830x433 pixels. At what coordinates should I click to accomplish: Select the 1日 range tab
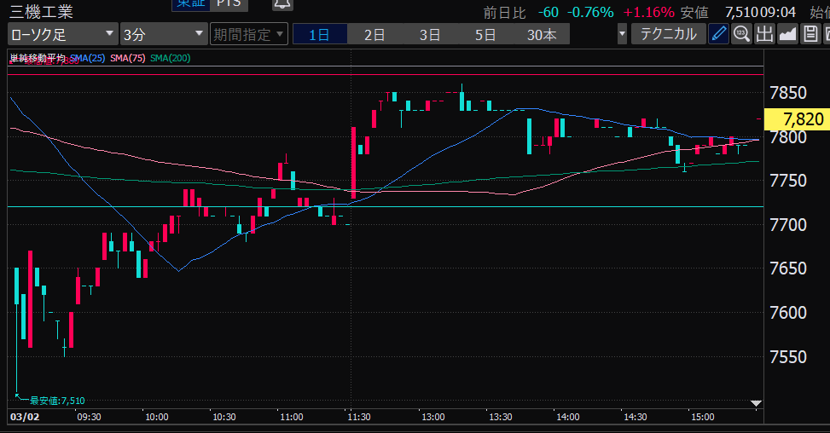click(x=319, y=34)
